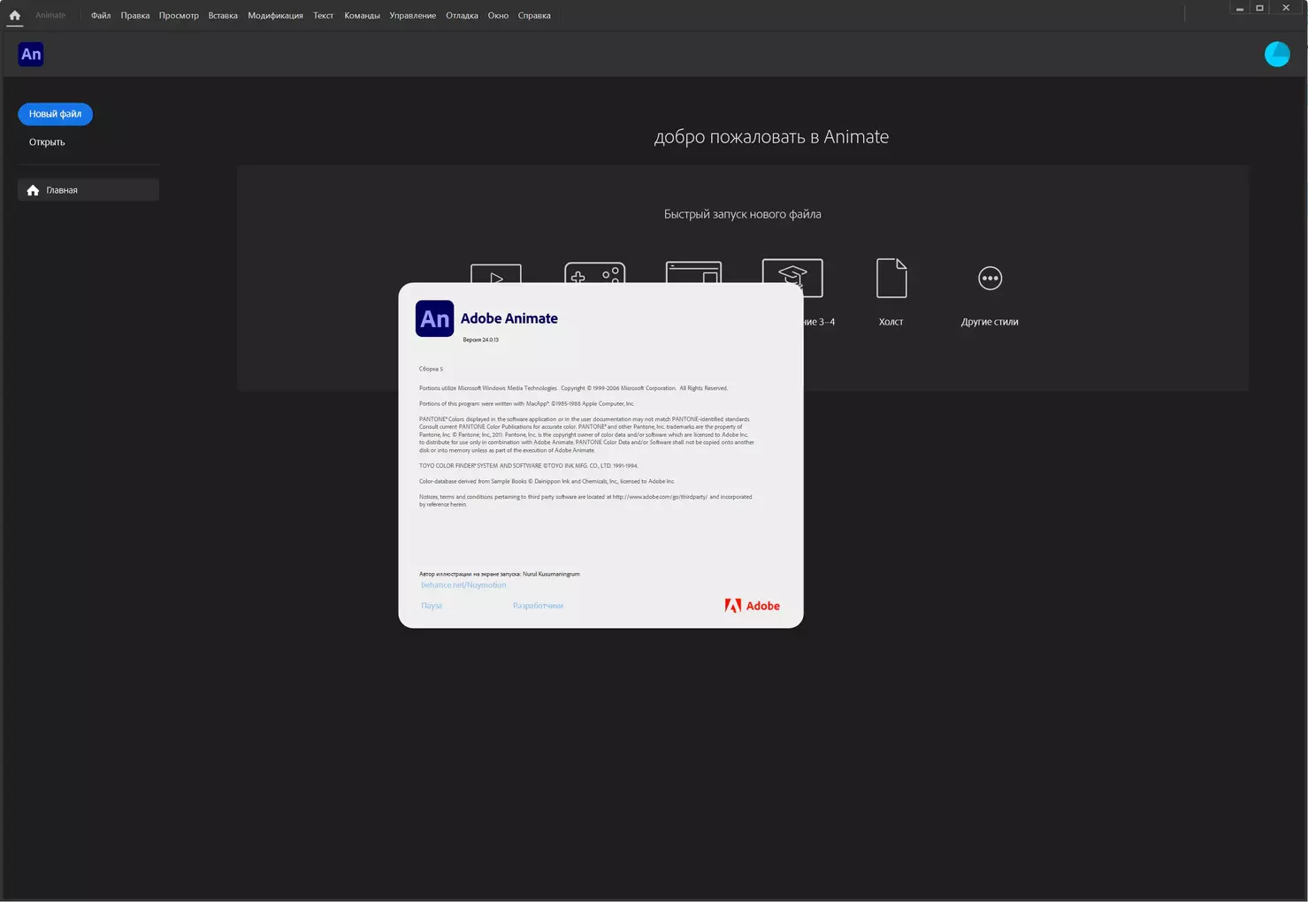Open the Правка menu
Viewport: 1308px width, 902px height.
tap(135, 15)
